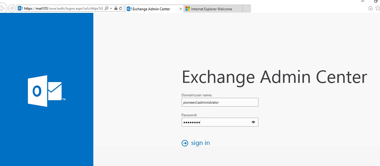Click the mail105 URL in address bar
The height and width of the screenshot is (166, 380).
coord(63,8)
